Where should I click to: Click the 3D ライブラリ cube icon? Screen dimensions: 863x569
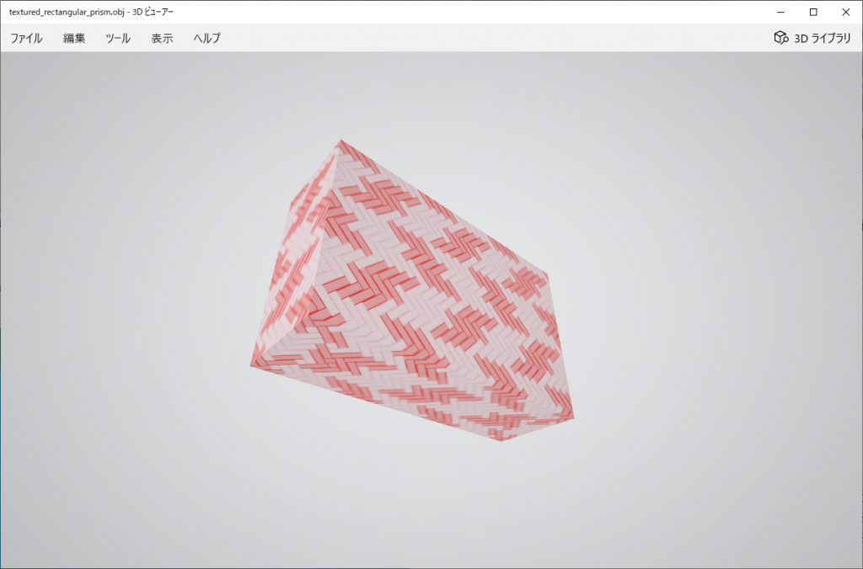point(781,37)
